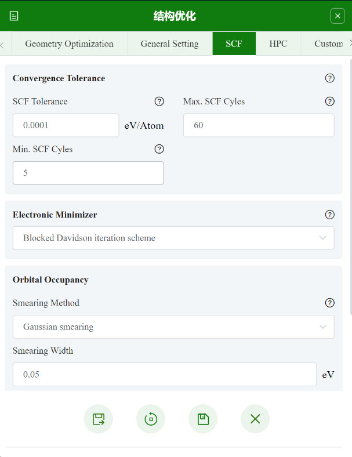Show help for Electronic Minimizer

(330, 215)
